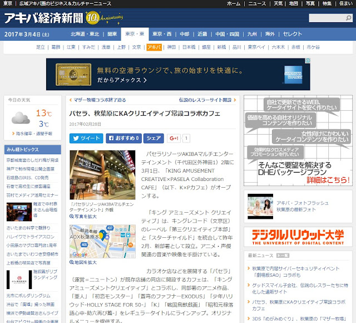Screen dimensions: 356x323
Task: Select the 近畿 region tab
Action: tap(202, 34)
